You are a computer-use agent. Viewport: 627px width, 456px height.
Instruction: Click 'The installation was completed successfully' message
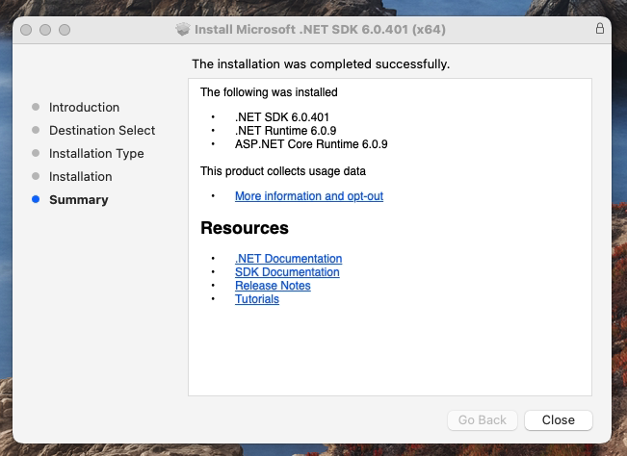[321, 63]
